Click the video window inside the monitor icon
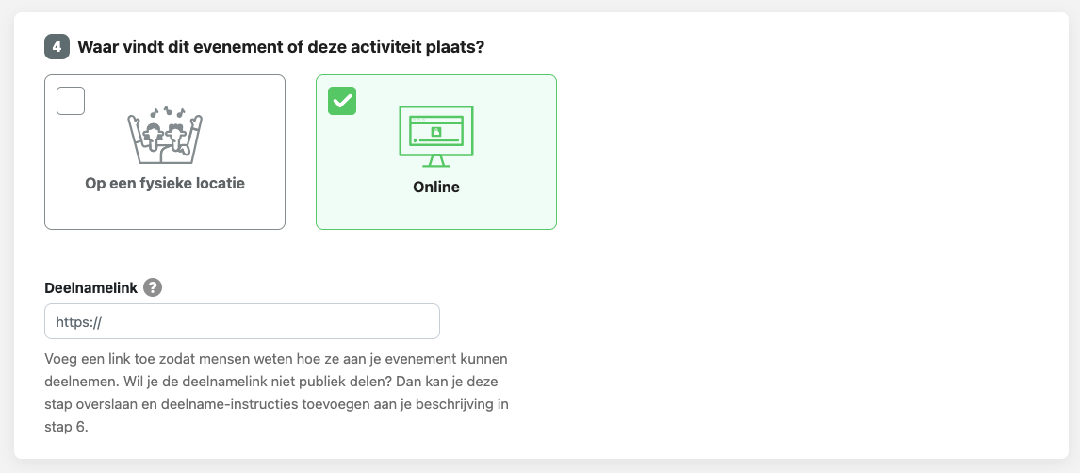Screen dimensions: 1080x473 click(436, 132)
